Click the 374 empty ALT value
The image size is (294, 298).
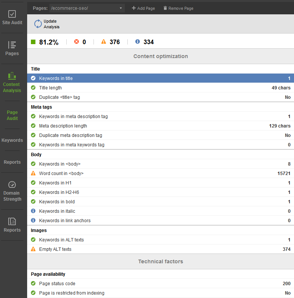286,249
